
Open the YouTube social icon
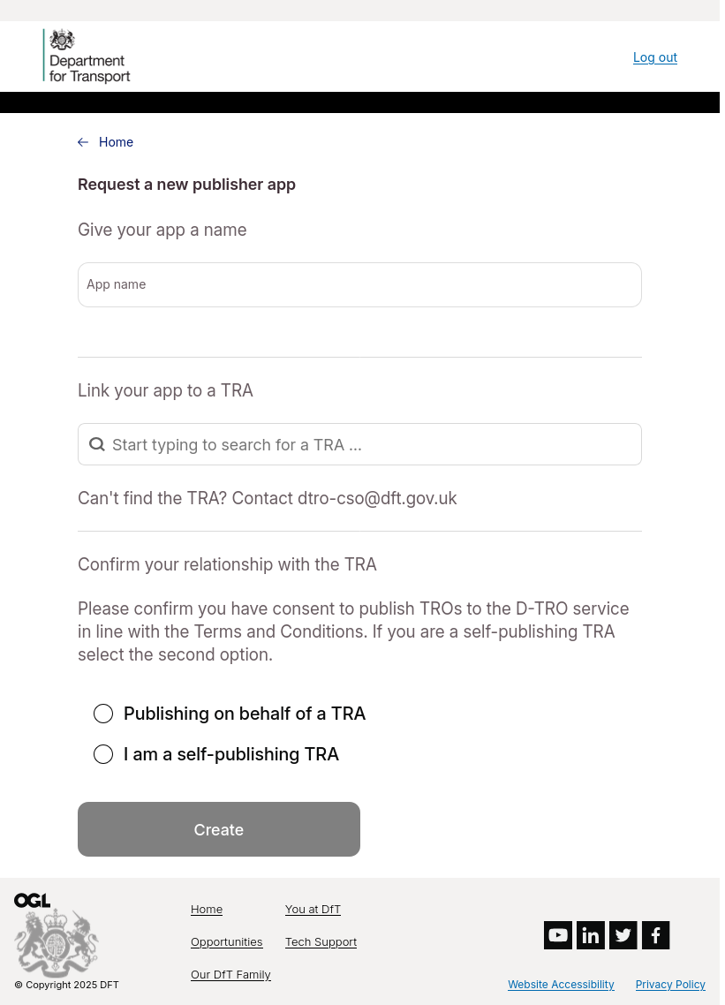point(558,935)
